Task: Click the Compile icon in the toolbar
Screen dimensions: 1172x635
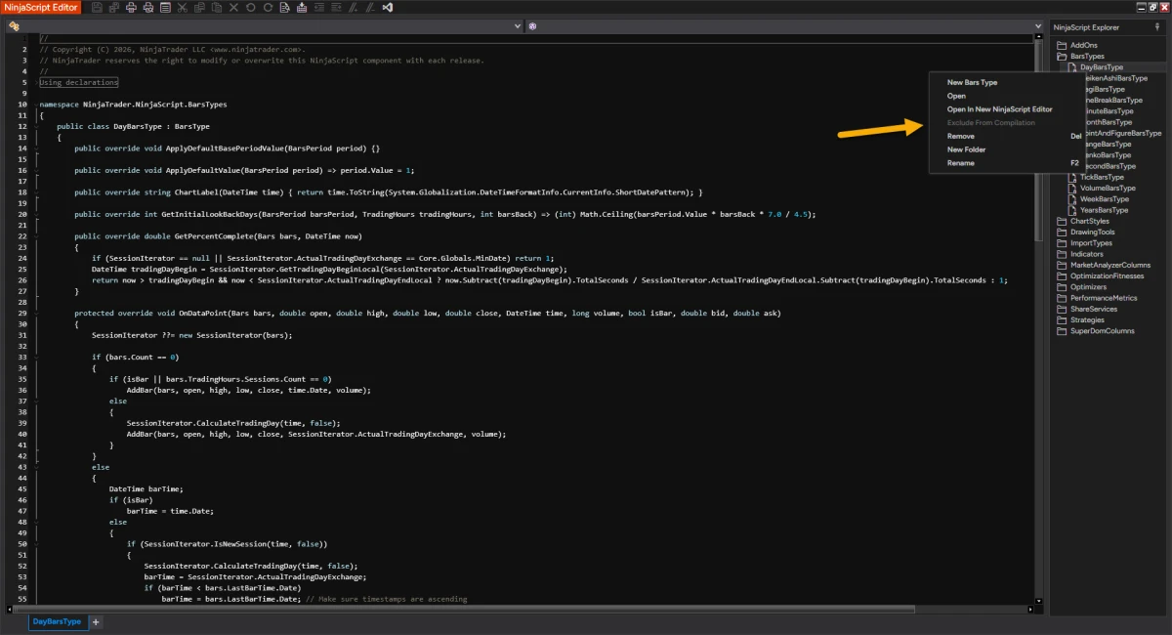Action: [302, 7]
